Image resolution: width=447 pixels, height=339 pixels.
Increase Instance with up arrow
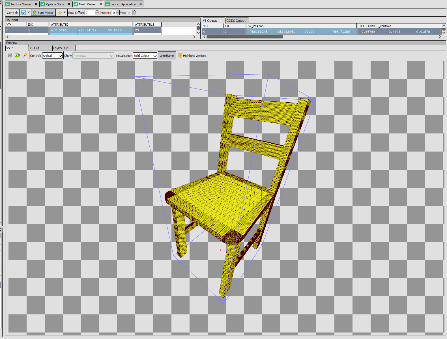(x=118, y=11)
